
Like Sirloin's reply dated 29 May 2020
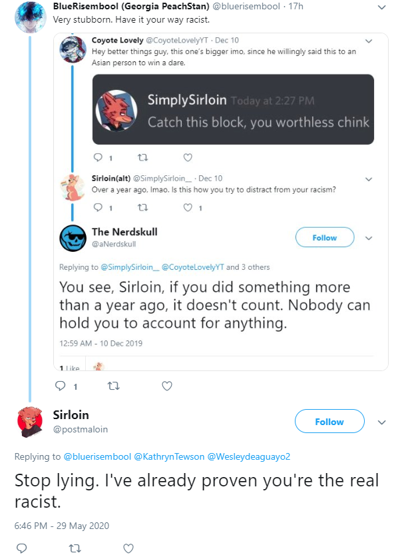(x=128, y=548)
